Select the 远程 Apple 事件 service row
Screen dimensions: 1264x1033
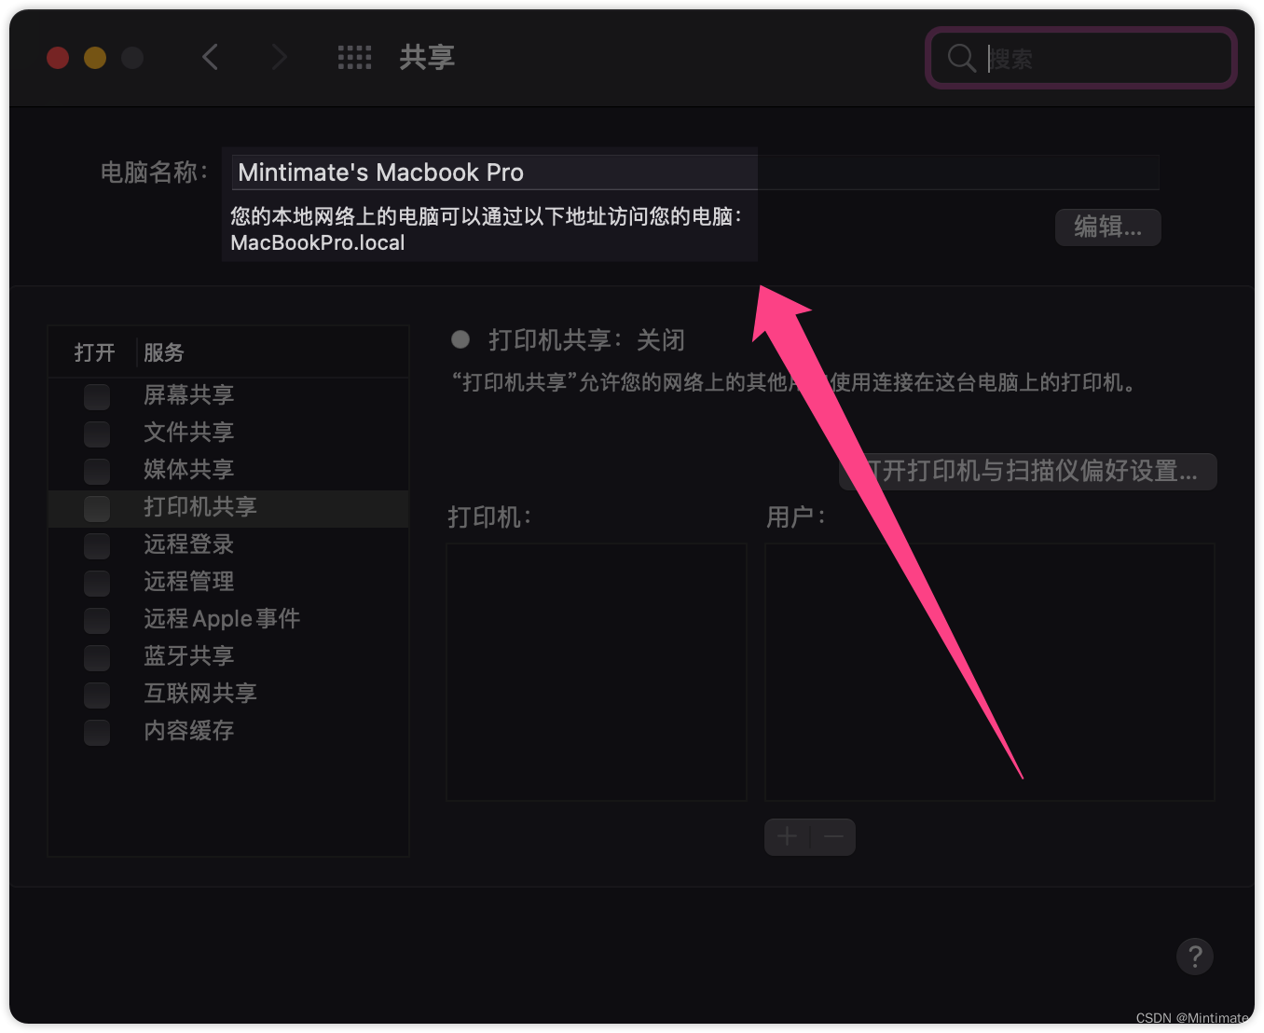(x=228, y=619)
